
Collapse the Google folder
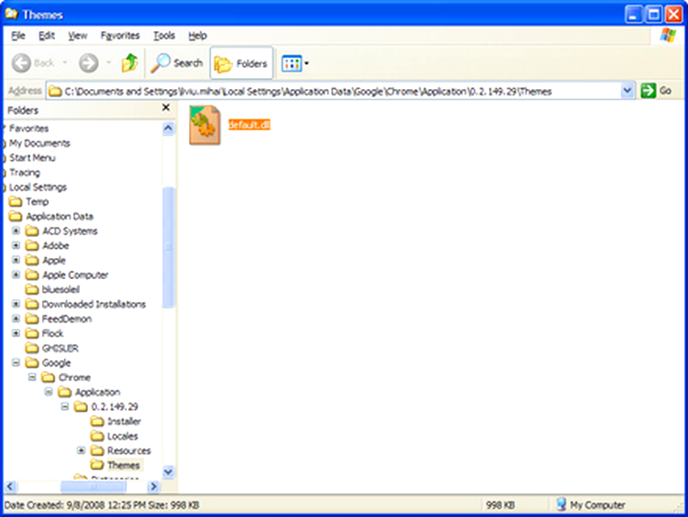16,363
